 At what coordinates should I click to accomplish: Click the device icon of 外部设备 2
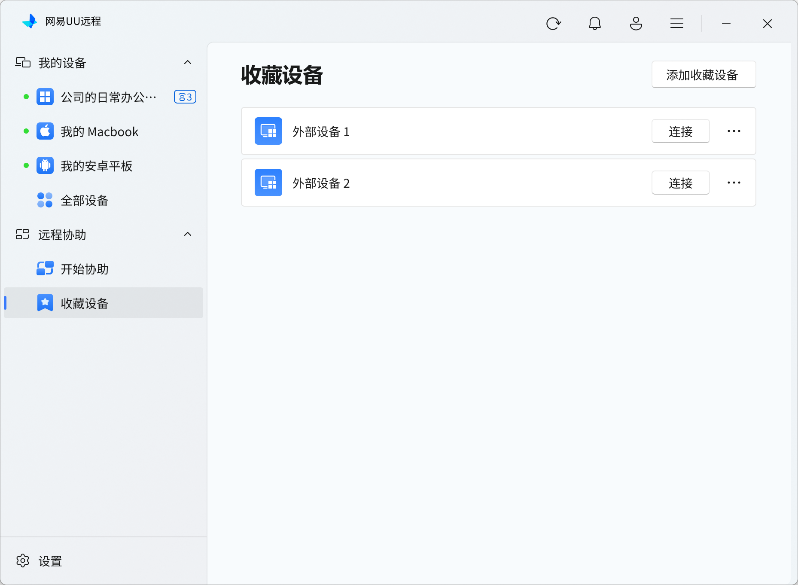[x=268, y=183]
